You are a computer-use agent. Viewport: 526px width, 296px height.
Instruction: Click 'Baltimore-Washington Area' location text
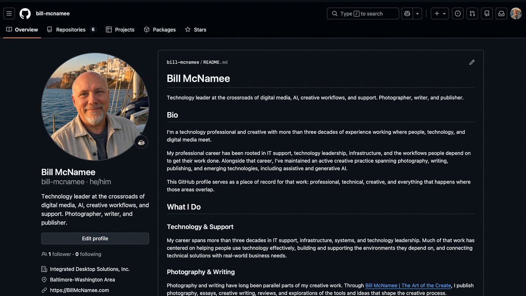point(82,280)
